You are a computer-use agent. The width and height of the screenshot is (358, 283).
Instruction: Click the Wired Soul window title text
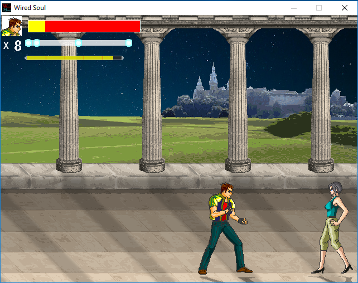(x=30, y=8)
